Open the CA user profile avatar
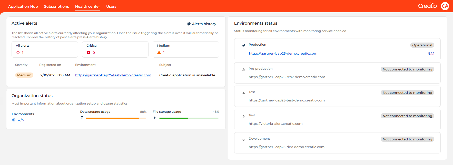The image size is (453, 165). click(445, 6)
